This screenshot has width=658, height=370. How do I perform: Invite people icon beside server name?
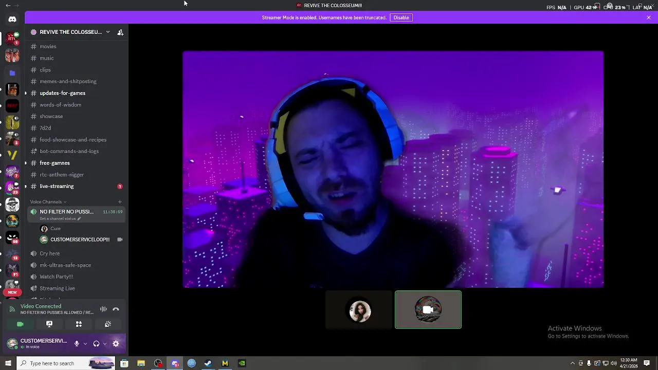point(120,32)
